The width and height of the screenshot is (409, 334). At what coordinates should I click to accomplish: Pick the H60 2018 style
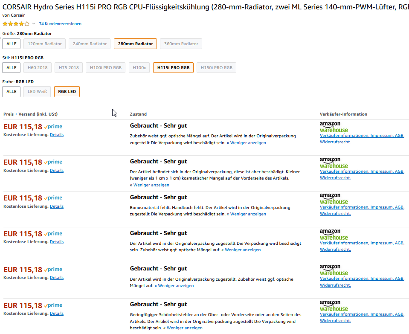tap(38, 67)
